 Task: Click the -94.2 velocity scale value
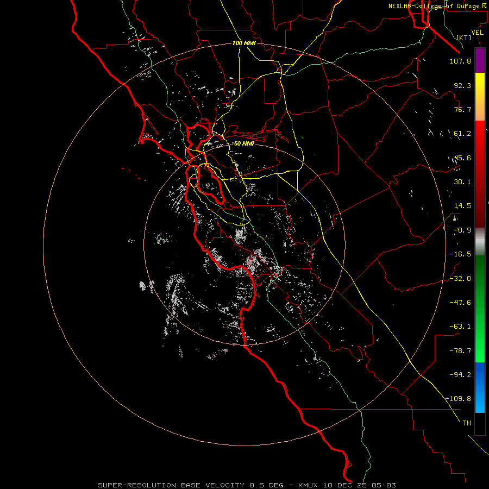point(460,374)
